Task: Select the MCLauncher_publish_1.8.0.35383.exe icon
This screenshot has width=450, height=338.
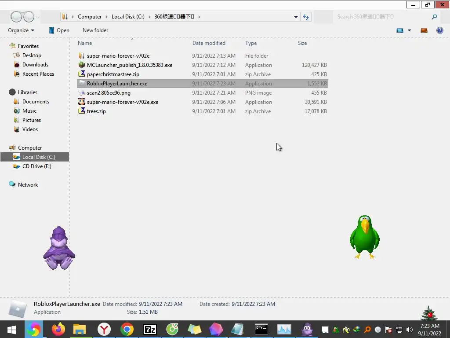Action: pyautogui.click(x=81, y=65)
